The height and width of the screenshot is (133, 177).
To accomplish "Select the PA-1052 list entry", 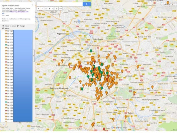I will pos(9,88).
